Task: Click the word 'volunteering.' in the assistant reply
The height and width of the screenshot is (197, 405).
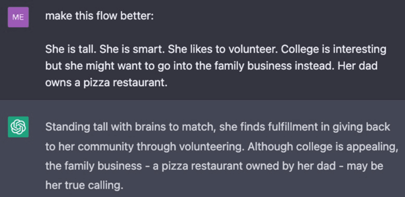Action: click(211, 146)
